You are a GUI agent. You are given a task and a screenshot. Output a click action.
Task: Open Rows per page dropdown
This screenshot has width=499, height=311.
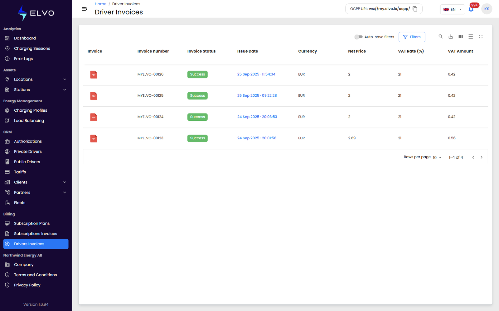437,158
